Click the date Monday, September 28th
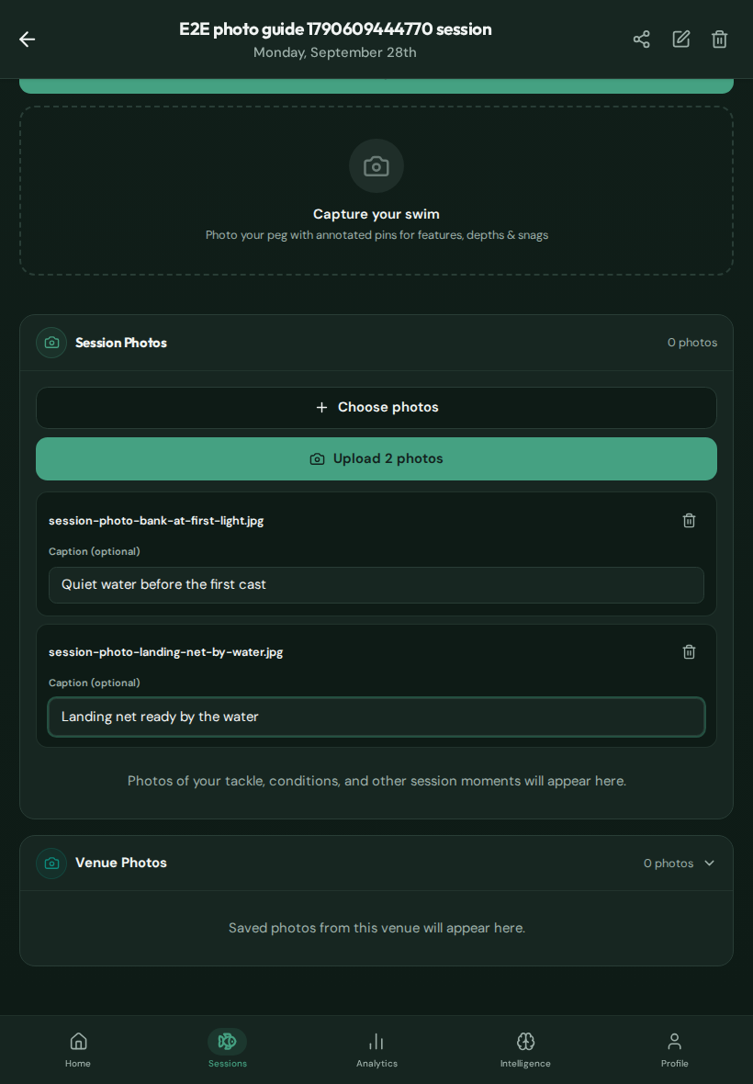753x1084 pixels. point(335,52)
